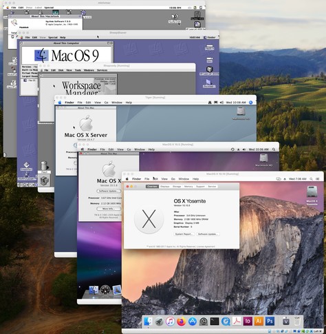Click the clock in Tiger menu bar
This screenshot has height=334, width=326.
coord(236,103)
